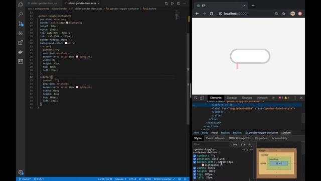The height and width of the screenshot is (181, 321).
Task: Click the SCSS Formatter status bar item
Action: [x=164, y=179]
